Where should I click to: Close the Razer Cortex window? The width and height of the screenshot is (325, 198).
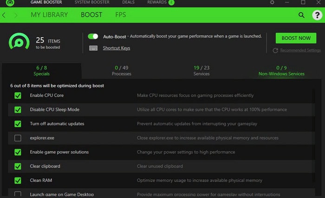coord(318,2)
